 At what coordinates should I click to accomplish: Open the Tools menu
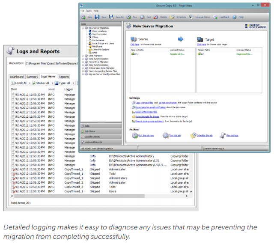click(x=89, y=11)
